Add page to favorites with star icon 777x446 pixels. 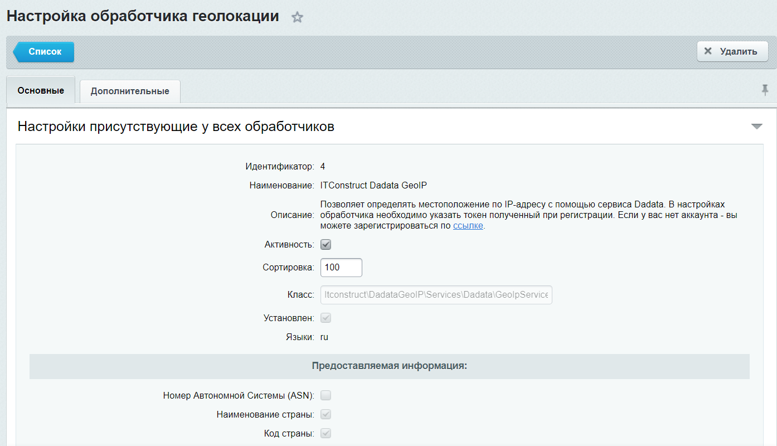(298, 17)
